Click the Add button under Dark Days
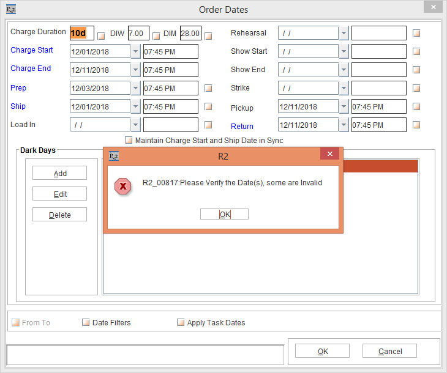 point(59,173)
